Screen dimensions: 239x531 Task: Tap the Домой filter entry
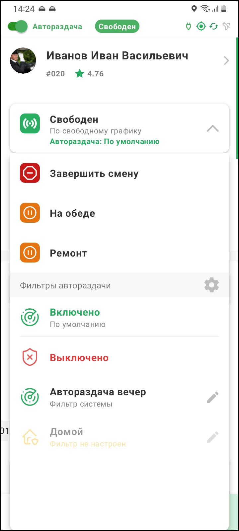[x=110, y=437]
